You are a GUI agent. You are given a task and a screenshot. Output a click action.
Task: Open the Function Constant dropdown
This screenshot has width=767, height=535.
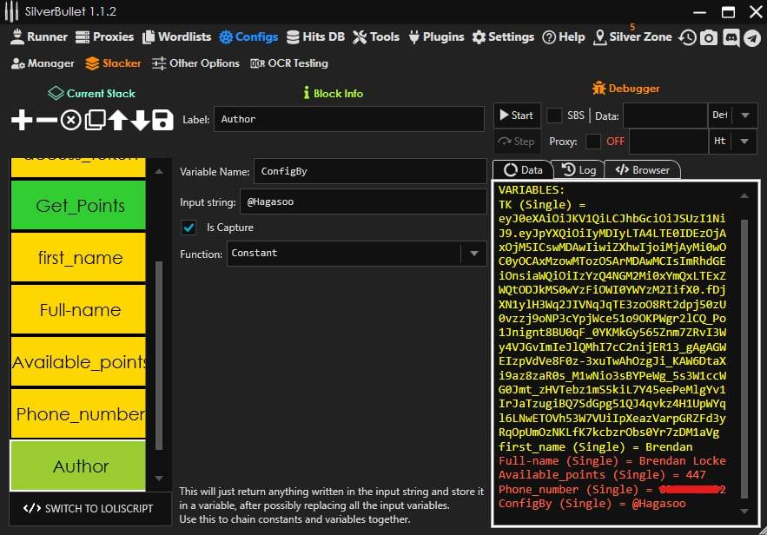(x=473, y=254)
